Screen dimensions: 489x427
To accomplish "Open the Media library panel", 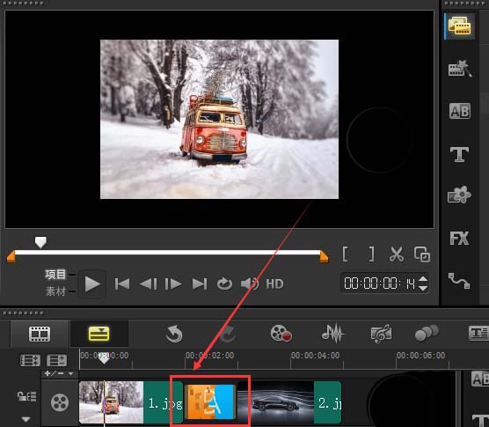I will point(459,26).
